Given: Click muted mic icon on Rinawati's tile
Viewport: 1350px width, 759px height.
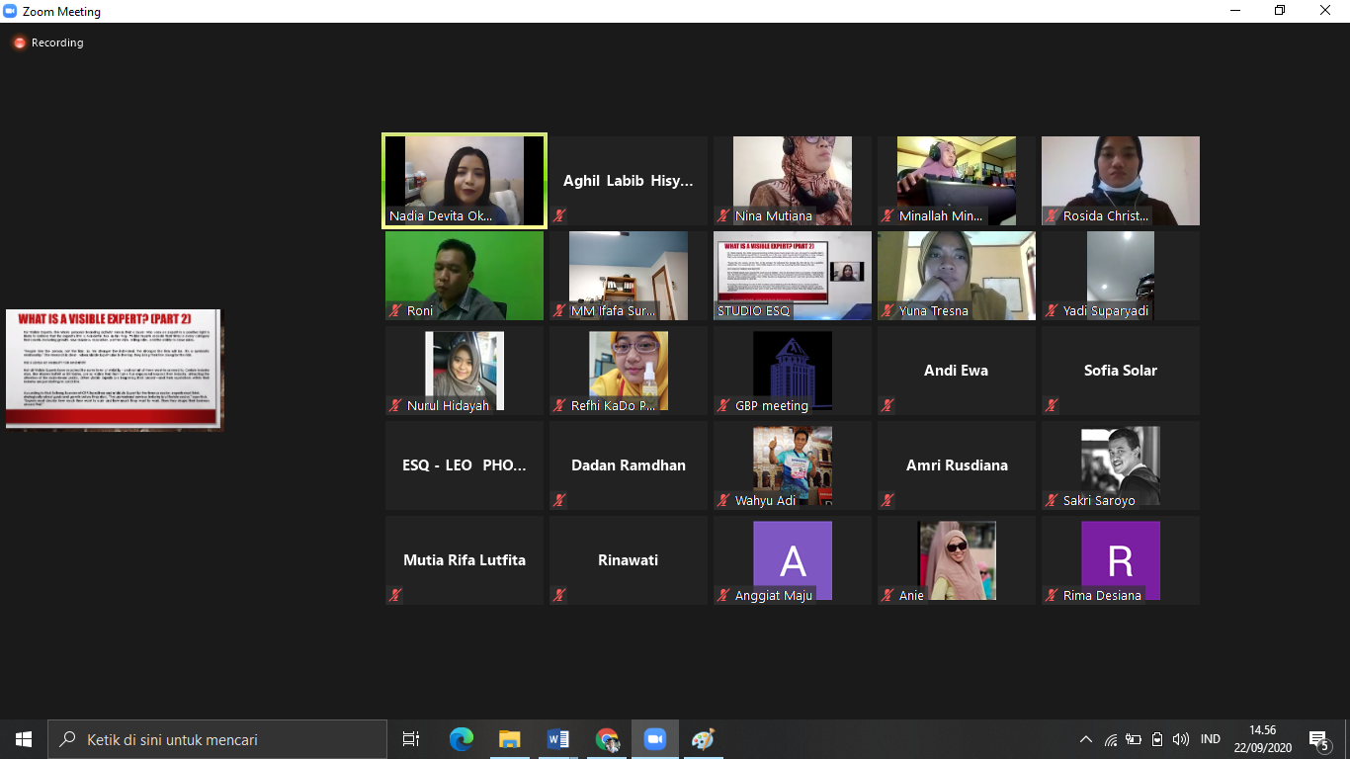Looking at the screenshot, I should click(559, 595).
